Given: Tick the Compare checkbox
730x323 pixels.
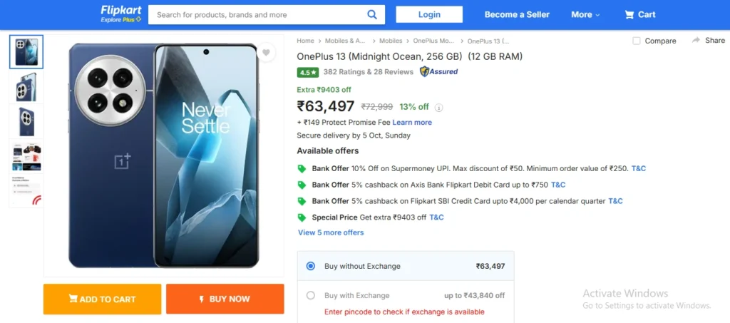Looking at the screenshot, I should (x=637, y=41).
